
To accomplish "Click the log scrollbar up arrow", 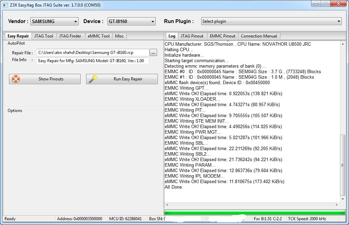I will pos(343,44).
